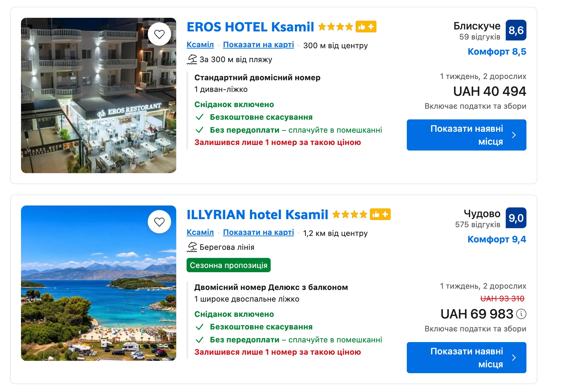Open EROS HOTEL Ksamil title link
573x389 pixels.
pos(250,27)
